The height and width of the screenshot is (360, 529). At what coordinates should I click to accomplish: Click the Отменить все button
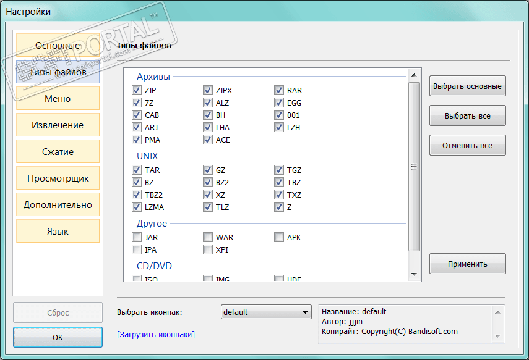point(467,146)
